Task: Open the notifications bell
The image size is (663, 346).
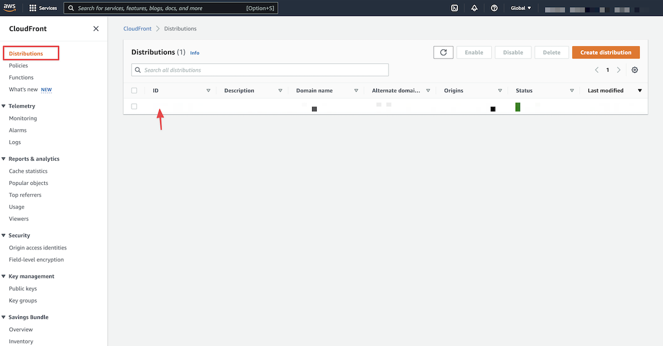Action: 474,8
